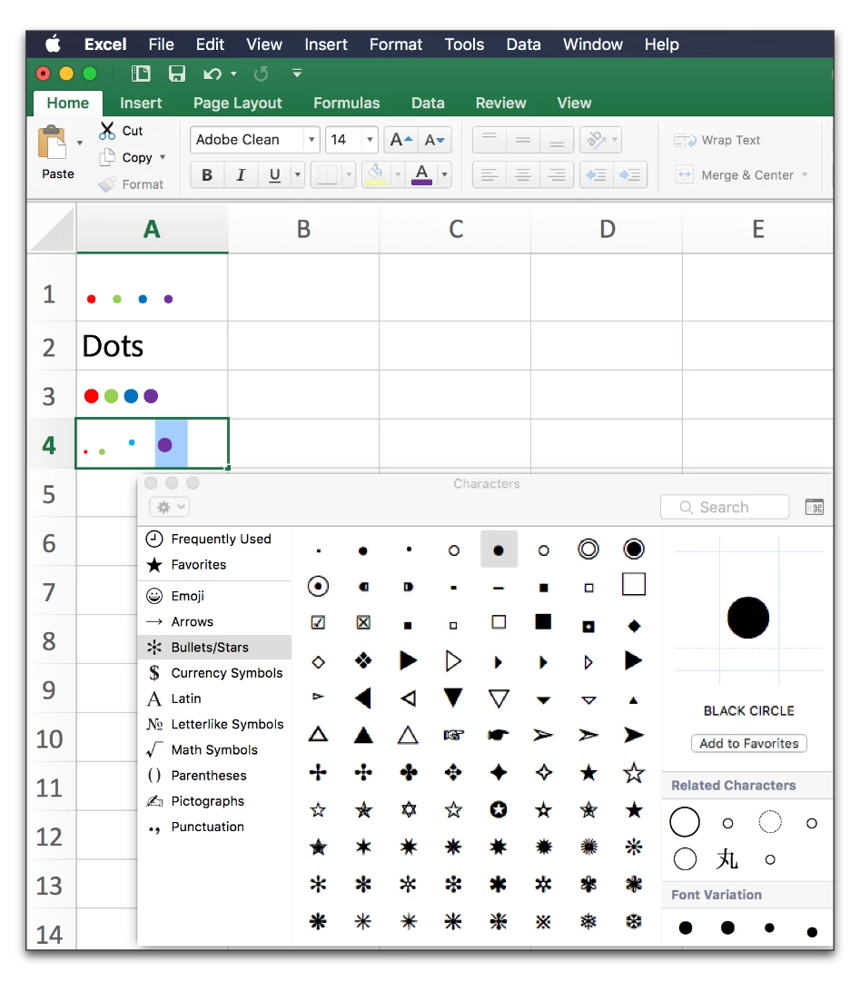Select the fisheye bullet character
Image resolution: width=860 pixels, height=981 pixels.
pyautogui.click(x=319, y=586)
